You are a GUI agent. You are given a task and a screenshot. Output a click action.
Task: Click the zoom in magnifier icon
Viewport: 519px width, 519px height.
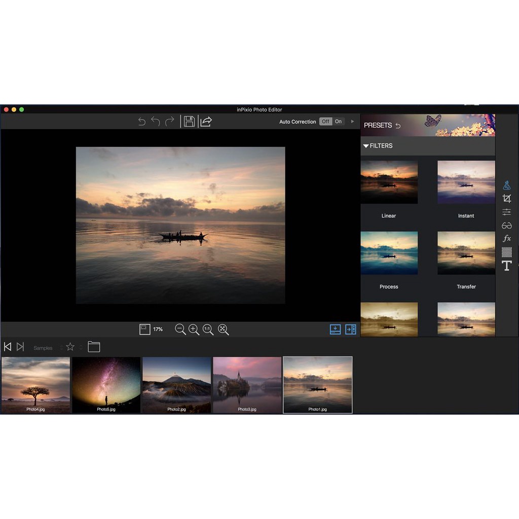[x=194, y=329]
